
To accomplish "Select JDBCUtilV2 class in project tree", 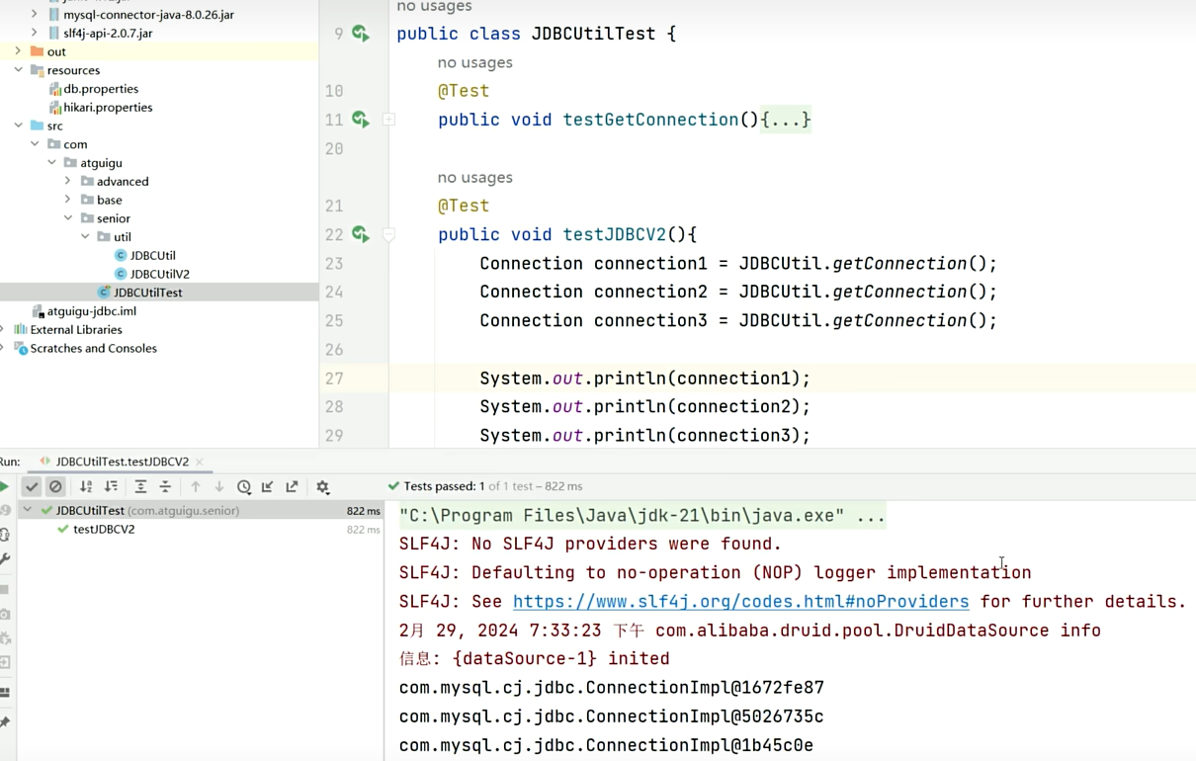I will pos(159,274).
